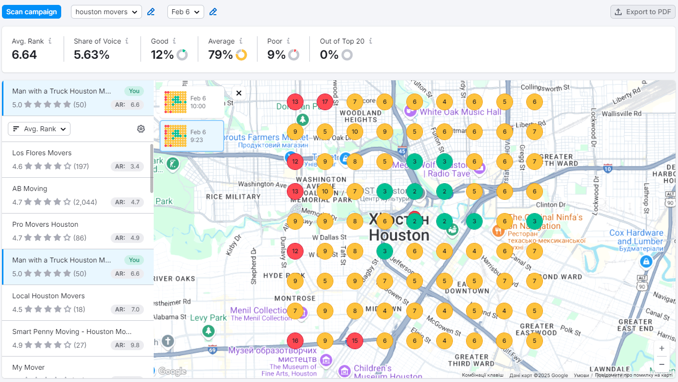Click the info icon next to Average

(x=241, y=41)
